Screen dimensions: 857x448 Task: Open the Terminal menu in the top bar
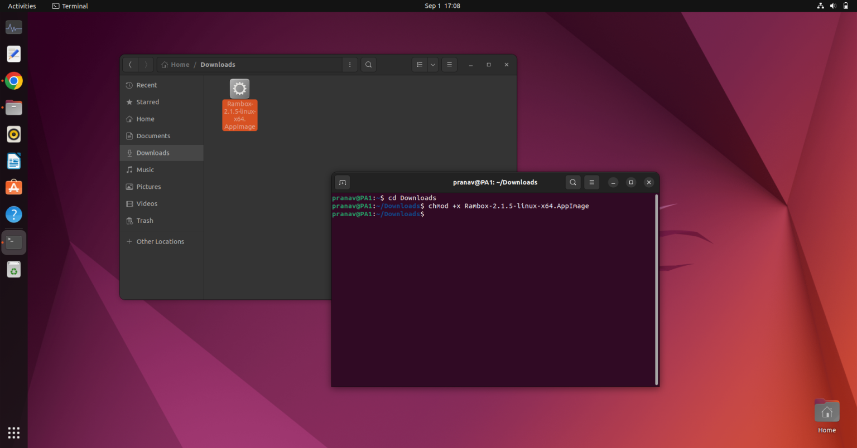point(70,6)
